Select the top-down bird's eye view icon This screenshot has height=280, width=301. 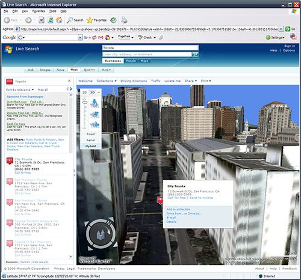click(x=95, y=103)
